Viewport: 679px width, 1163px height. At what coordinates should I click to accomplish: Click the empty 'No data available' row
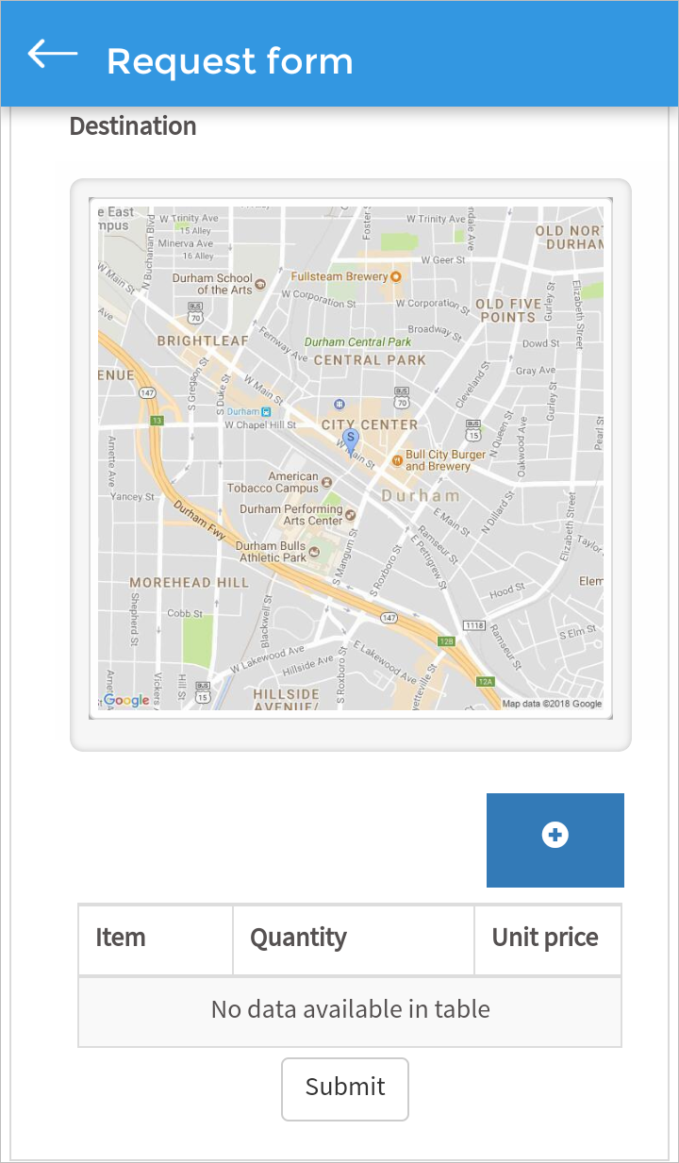(x=350, y=1010)
